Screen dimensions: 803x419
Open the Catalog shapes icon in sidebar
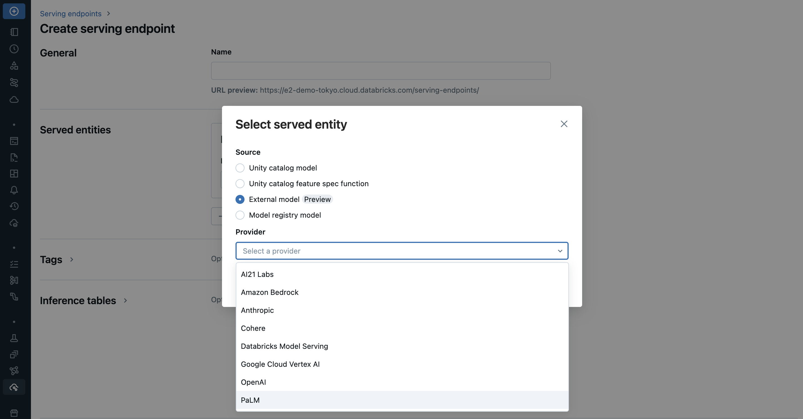click(x=14, y=66)
